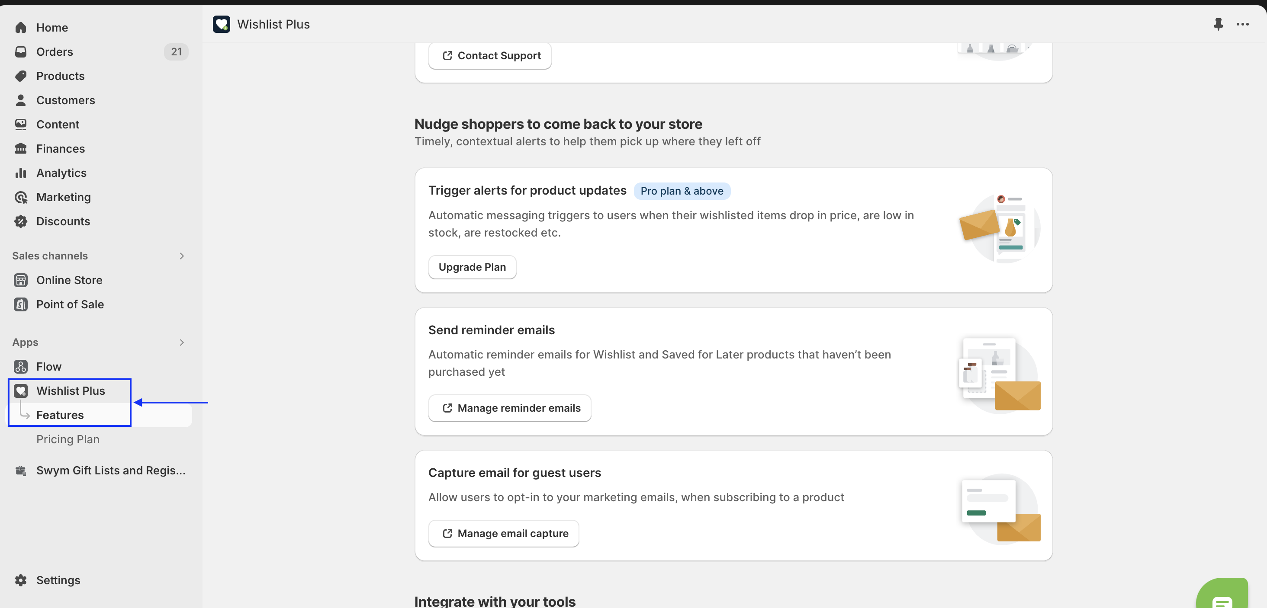Click the Settings gear icon
This screenshot has width=1267, height=608.
[x=21, y=580]
